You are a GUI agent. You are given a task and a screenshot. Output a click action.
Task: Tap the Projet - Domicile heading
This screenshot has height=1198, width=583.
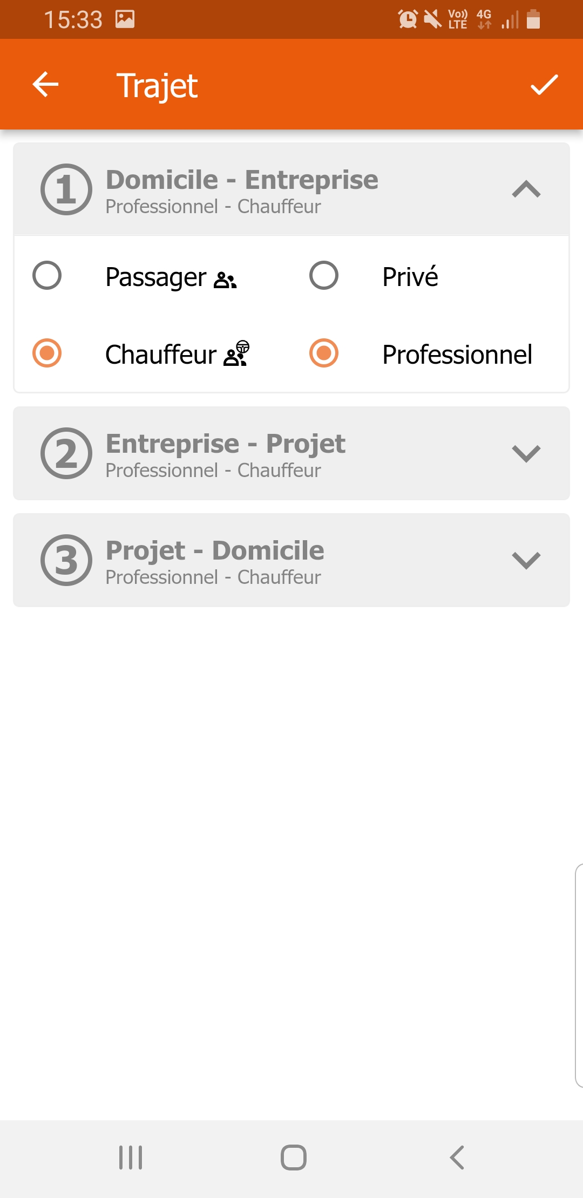pyautogui.click(x=215, y=551)
